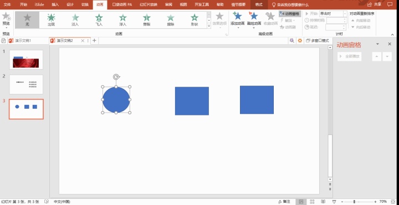Click the zoom slider handle

tap(354, 202)
